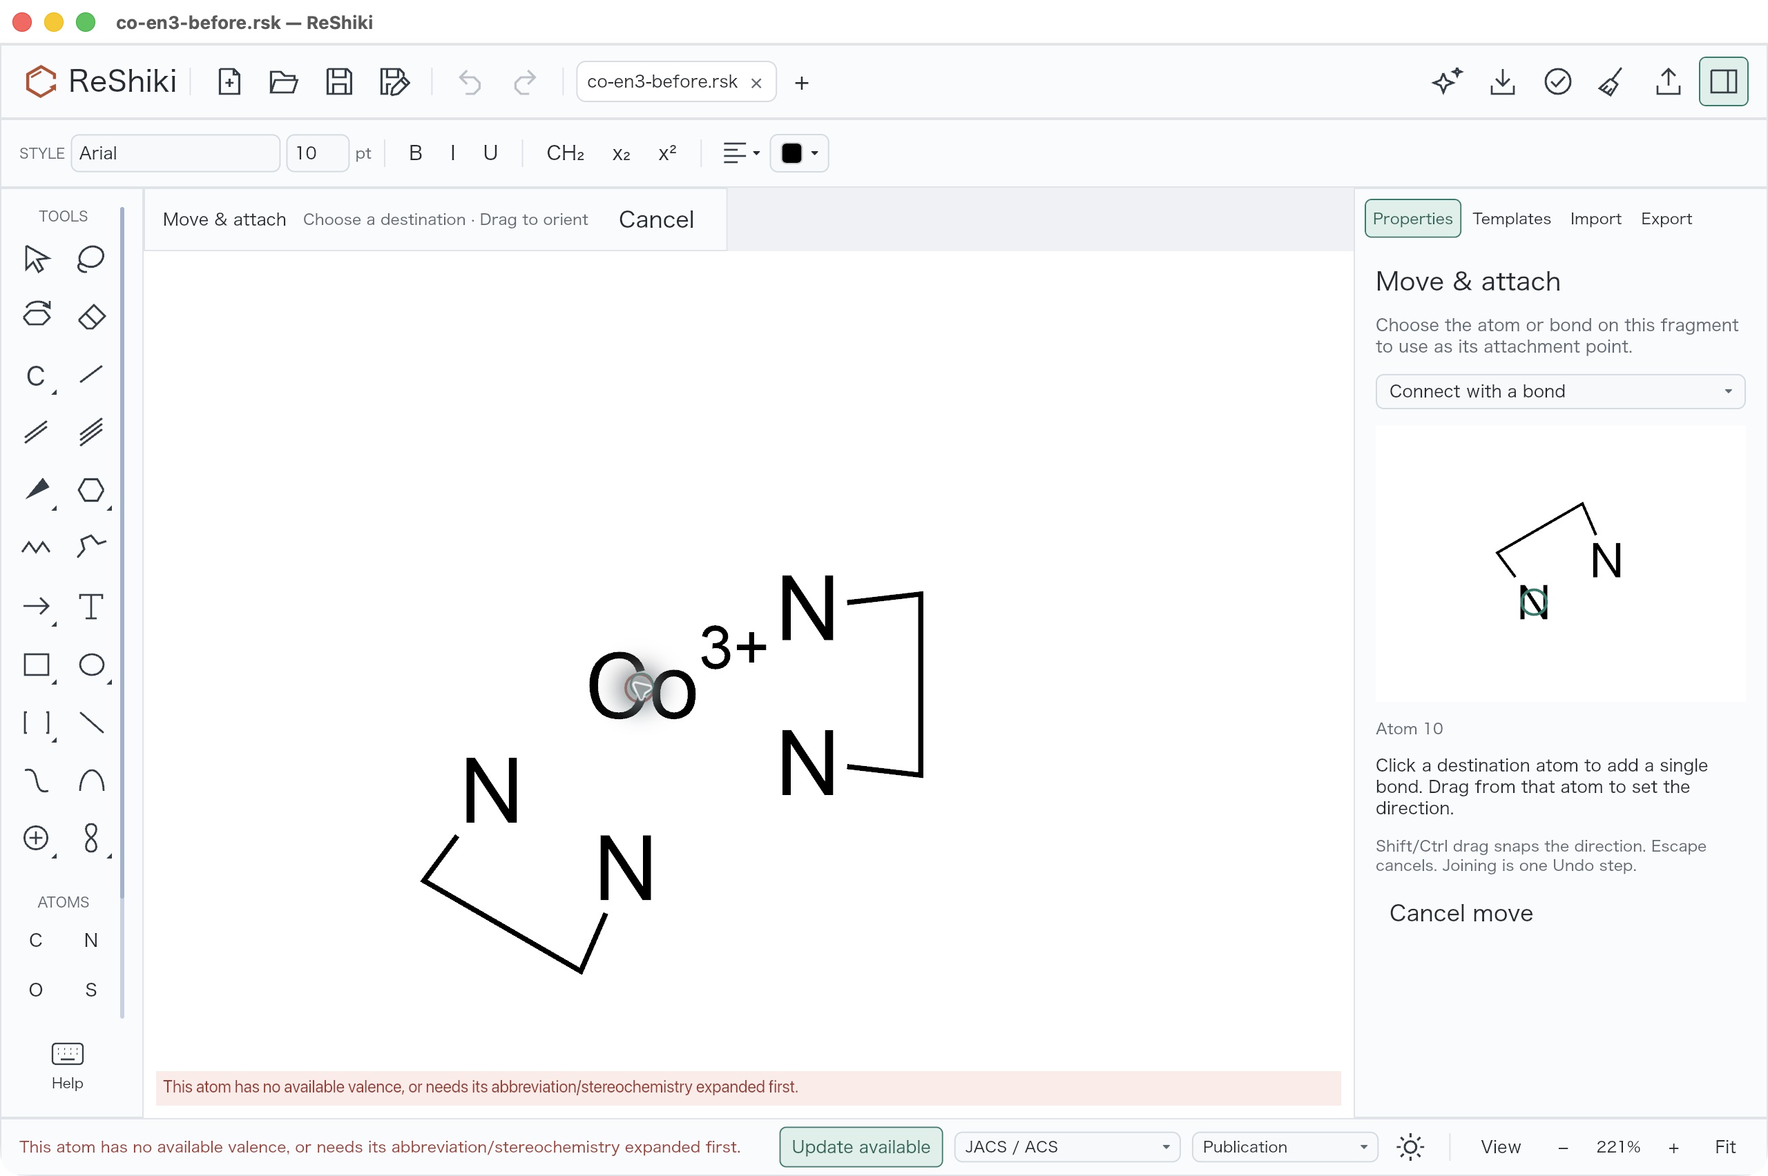This screenshot has height=1176, width=1768.
Task: Select the arrow selection tool
Action: point(36,259)
